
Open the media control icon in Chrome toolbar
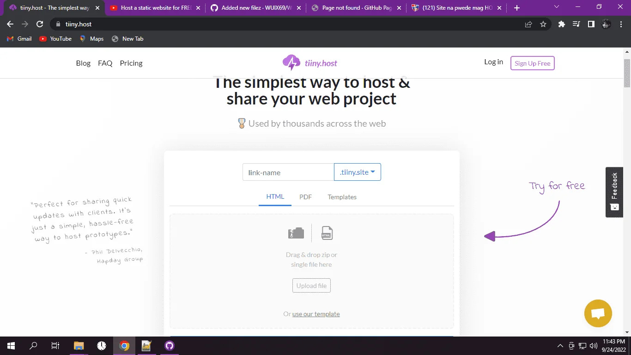(576, 24)
